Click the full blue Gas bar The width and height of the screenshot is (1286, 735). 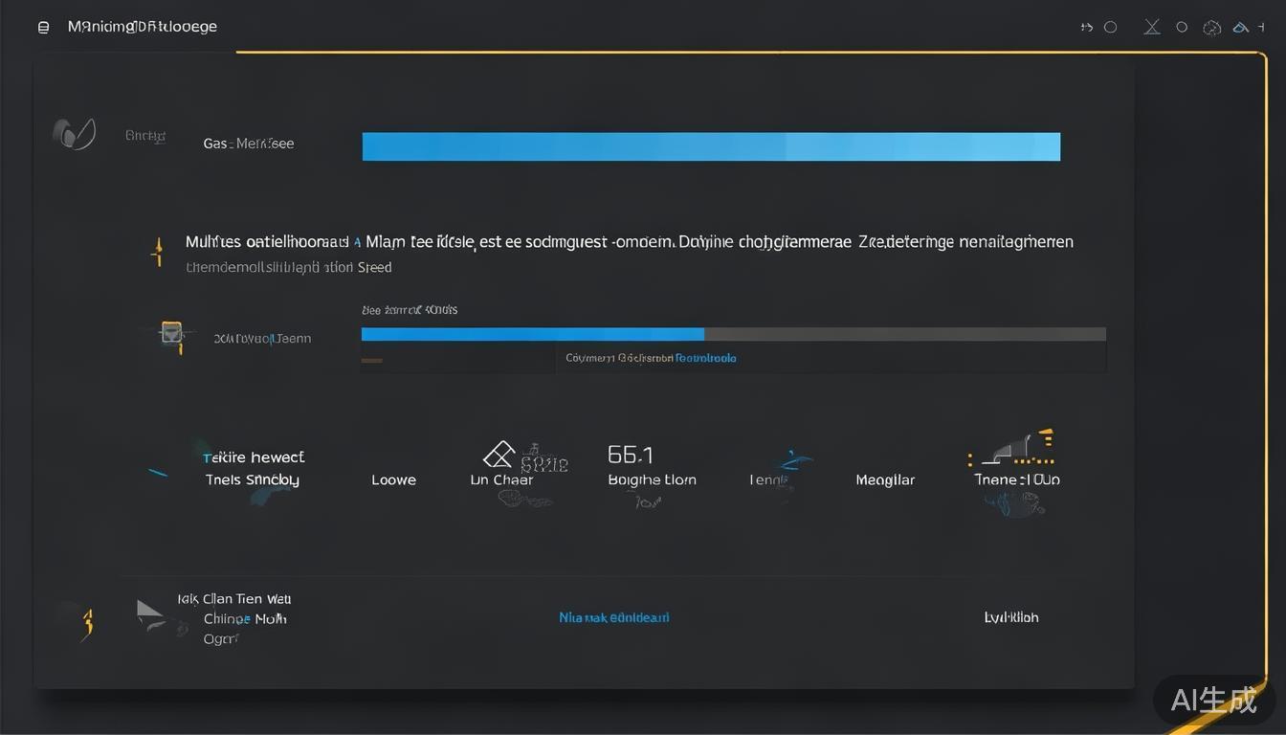tap(711, 146)
